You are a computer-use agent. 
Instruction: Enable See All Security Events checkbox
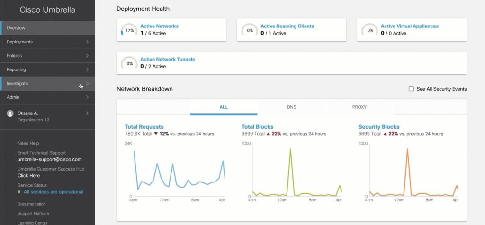pyautogui.click(x=412, y=89)
